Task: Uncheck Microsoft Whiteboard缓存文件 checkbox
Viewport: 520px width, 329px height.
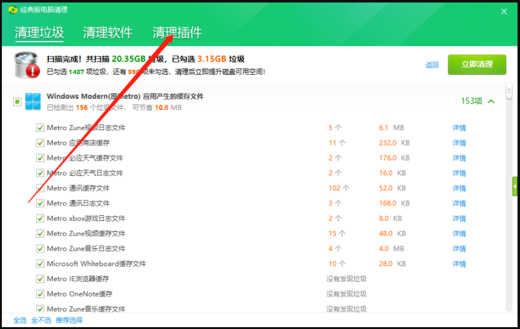Action: coord(40,264)
